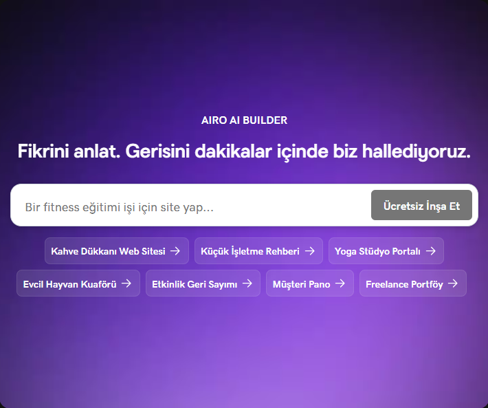The height and width of the screenshot is (408, 488).
Task: Choose the Küçük İşletme Rehberi suggestion
Action: tap(258, 251)
